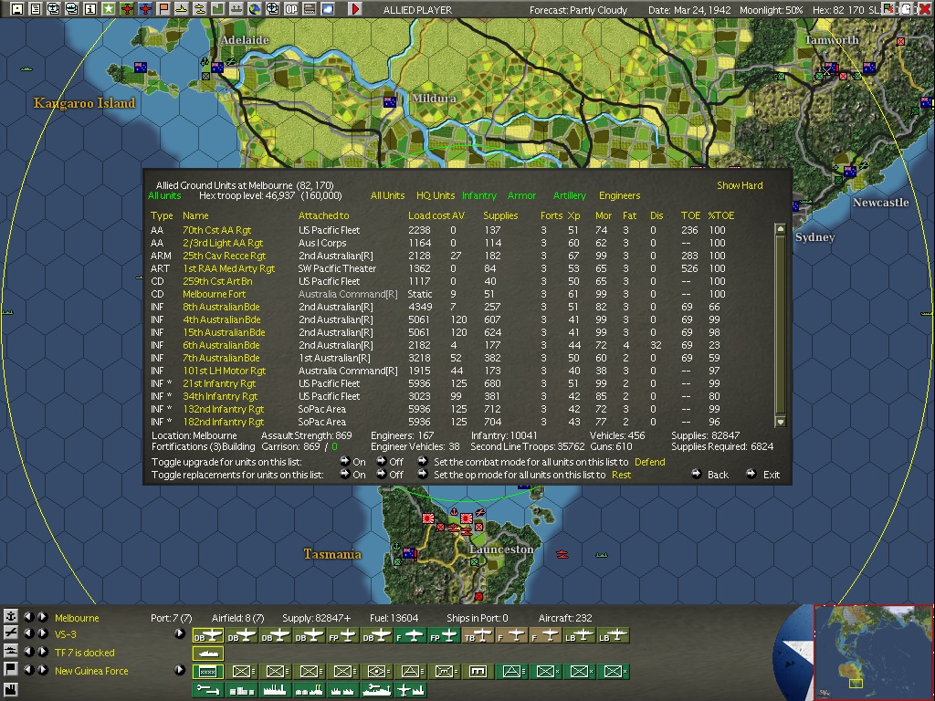The height and width of the screenshot is (701, 935).
Task: Click the flag icon beside New Guinea Force
Action: 10,669
